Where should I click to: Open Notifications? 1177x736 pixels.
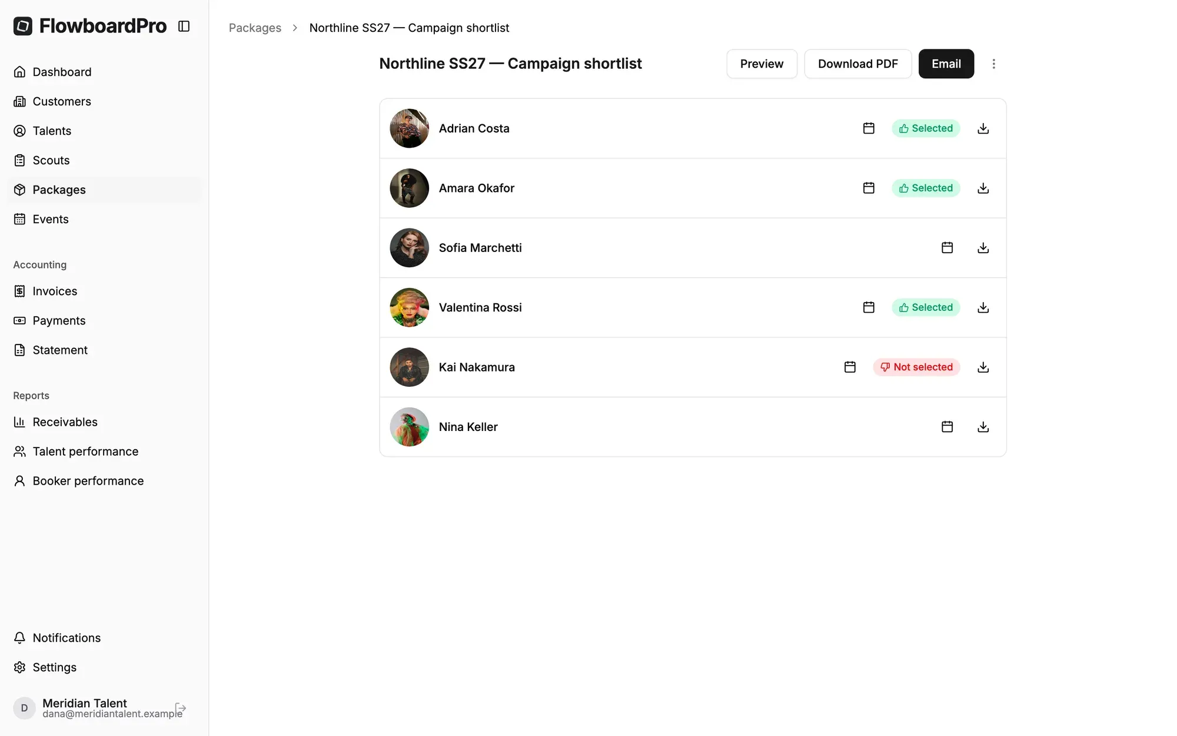click(104, 638)
